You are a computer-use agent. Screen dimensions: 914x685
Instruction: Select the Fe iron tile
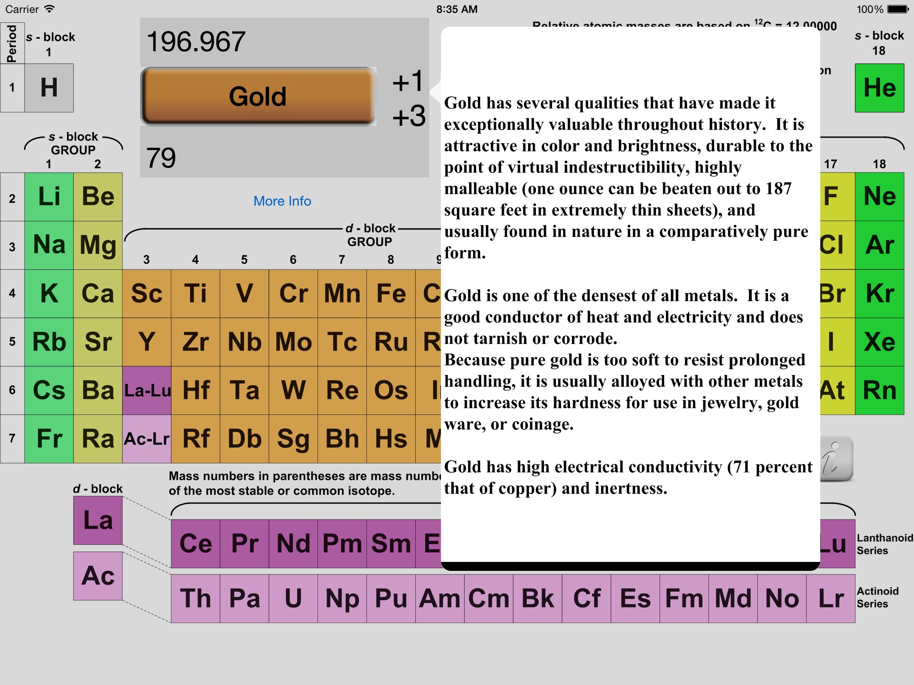391,293
